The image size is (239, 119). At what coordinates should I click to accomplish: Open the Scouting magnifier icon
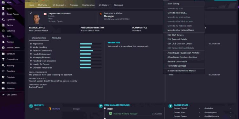tap(3, 66)
